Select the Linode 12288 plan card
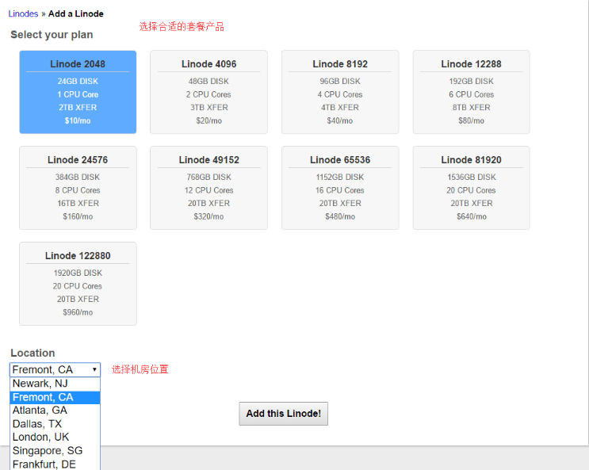 (471, 91)
